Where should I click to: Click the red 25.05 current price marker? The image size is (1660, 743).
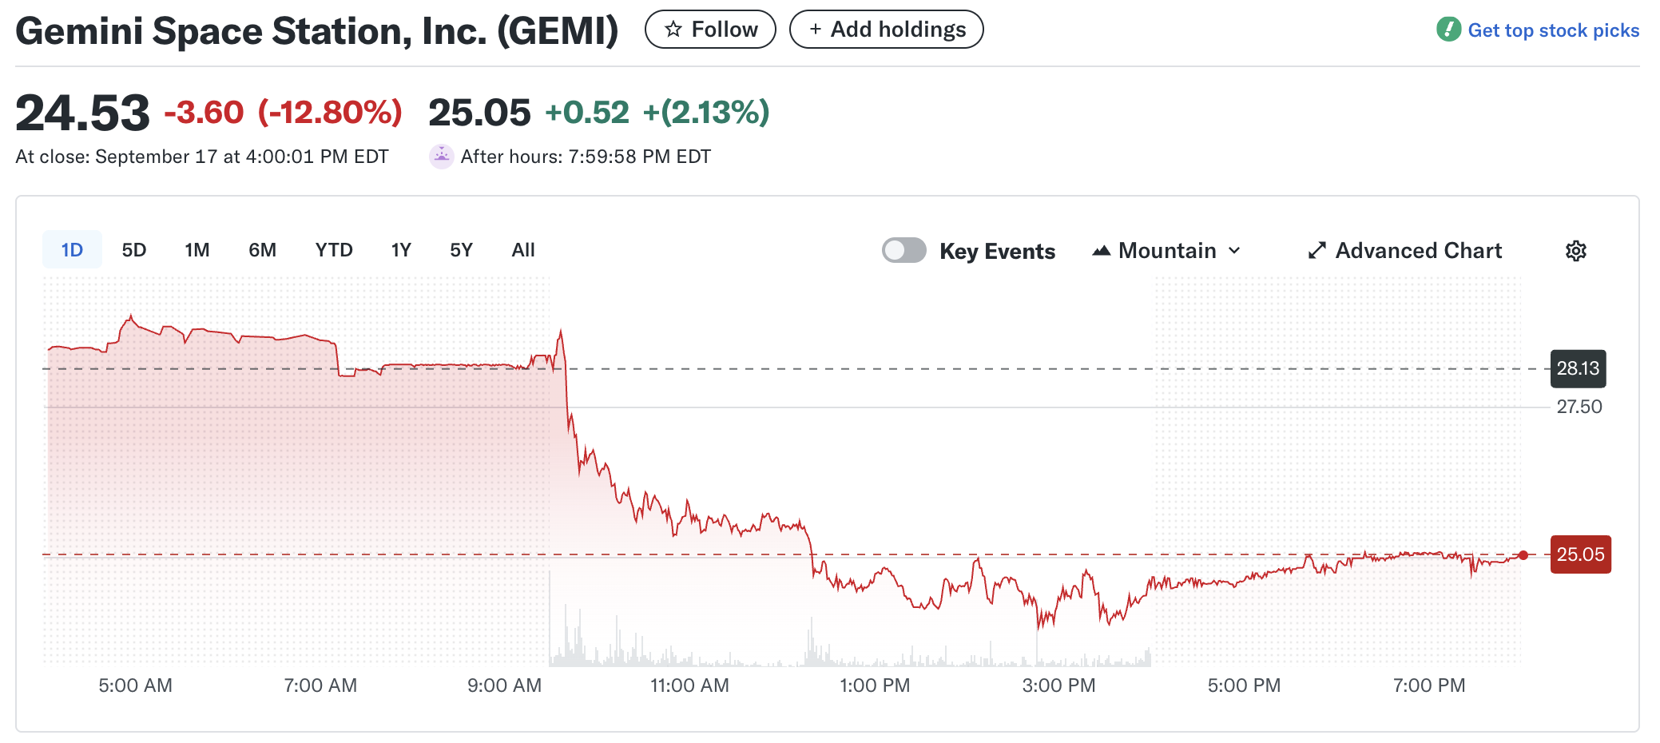pos(1580,554)
